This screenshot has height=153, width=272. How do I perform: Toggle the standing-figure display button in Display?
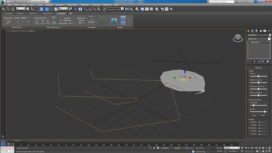(x=123, y=18)
